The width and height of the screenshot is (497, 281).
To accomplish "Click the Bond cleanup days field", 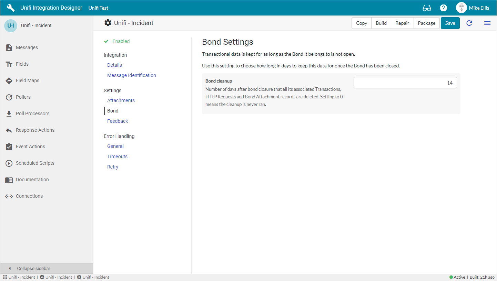I will (405, 83).
